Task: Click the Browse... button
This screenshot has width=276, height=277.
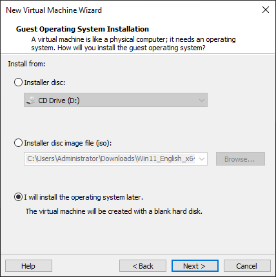Action: 241,159
